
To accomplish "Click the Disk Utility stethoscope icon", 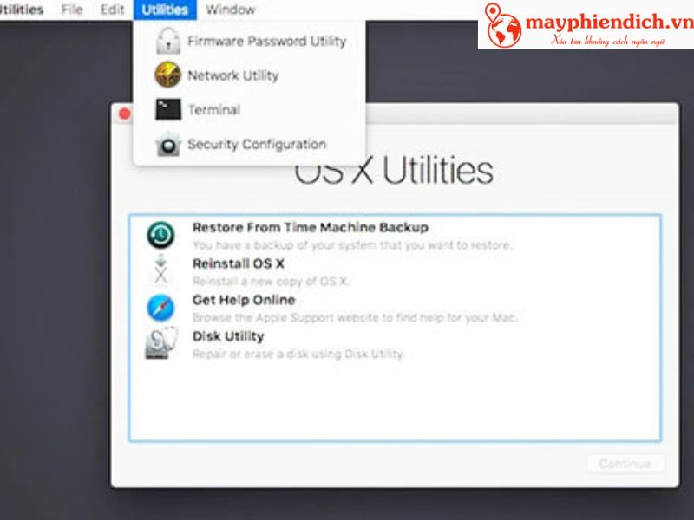I will click(x=161, y=343).
